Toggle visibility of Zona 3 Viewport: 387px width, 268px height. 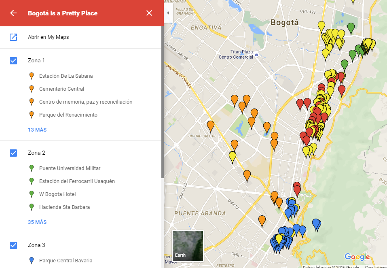click(13, 245)
